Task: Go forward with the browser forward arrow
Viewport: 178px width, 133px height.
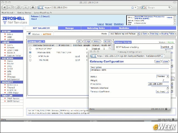Action: coord(9,7)
